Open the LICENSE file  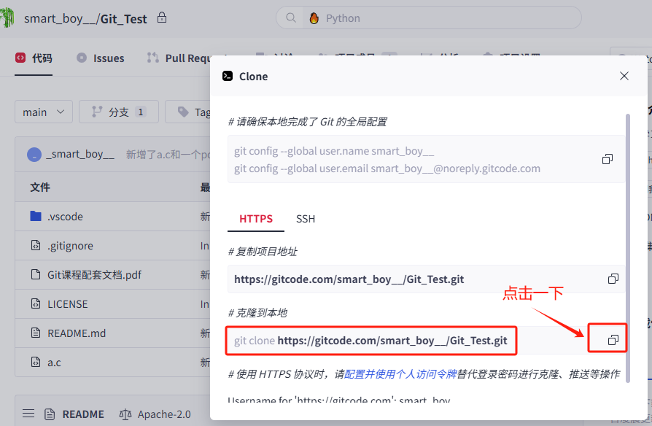click(67, 304)
